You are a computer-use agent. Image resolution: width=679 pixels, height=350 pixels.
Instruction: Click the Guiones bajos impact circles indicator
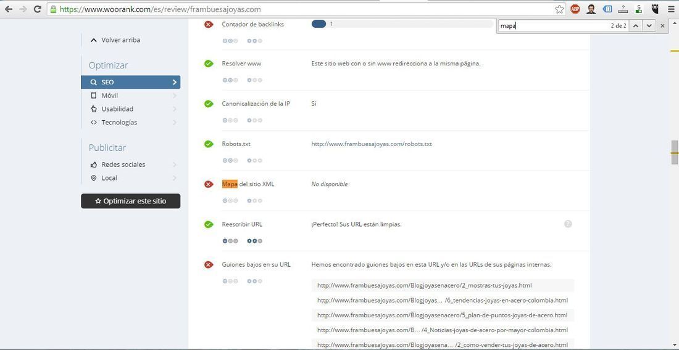click(x=230, y=282)
